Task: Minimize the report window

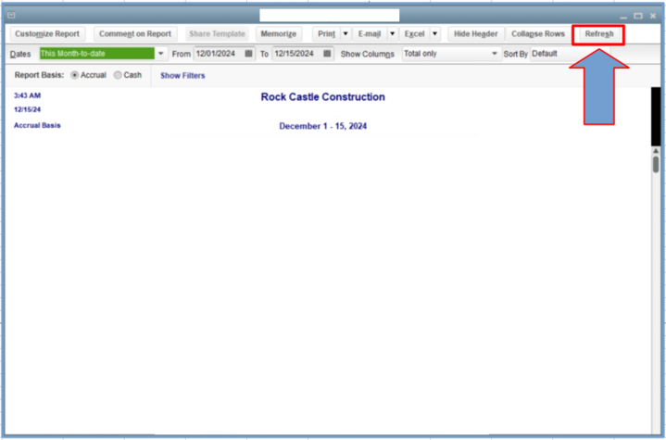Action: (x=623, y=16)
